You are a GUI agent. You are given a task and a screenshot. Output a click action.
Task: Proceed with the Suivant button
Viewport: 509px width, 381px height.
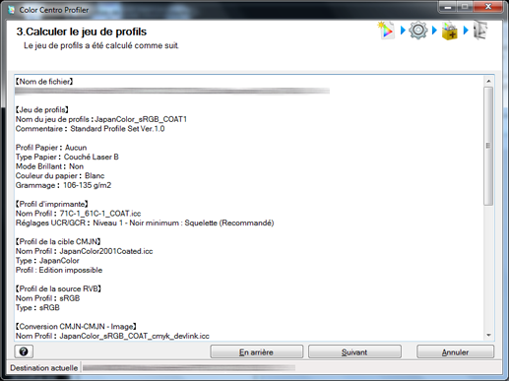tap(354, 351)
